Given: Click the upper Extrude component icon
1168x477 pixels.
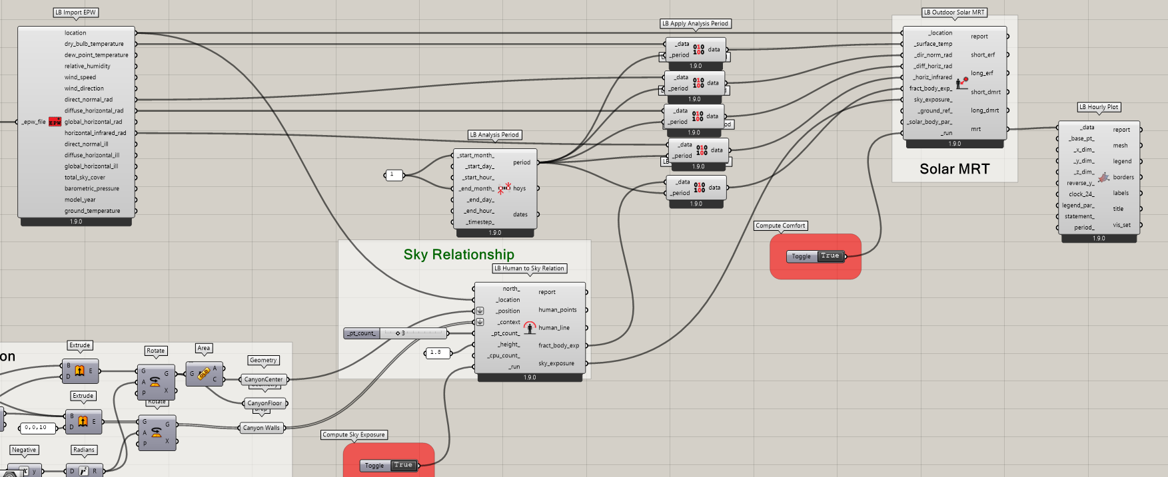Looking at the screenshot, I should point(79,371).
